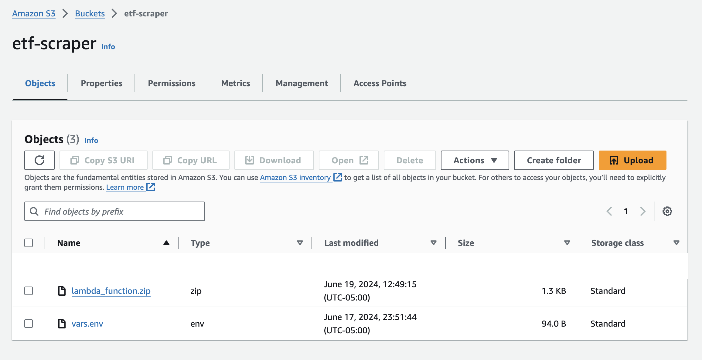Open the Access Points tab

point(380,83)
